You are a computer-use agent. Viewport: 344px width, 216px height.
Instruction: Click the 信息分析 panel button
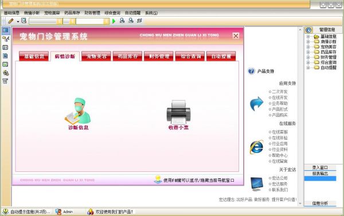pyautogui.click(x=320, y=203)
